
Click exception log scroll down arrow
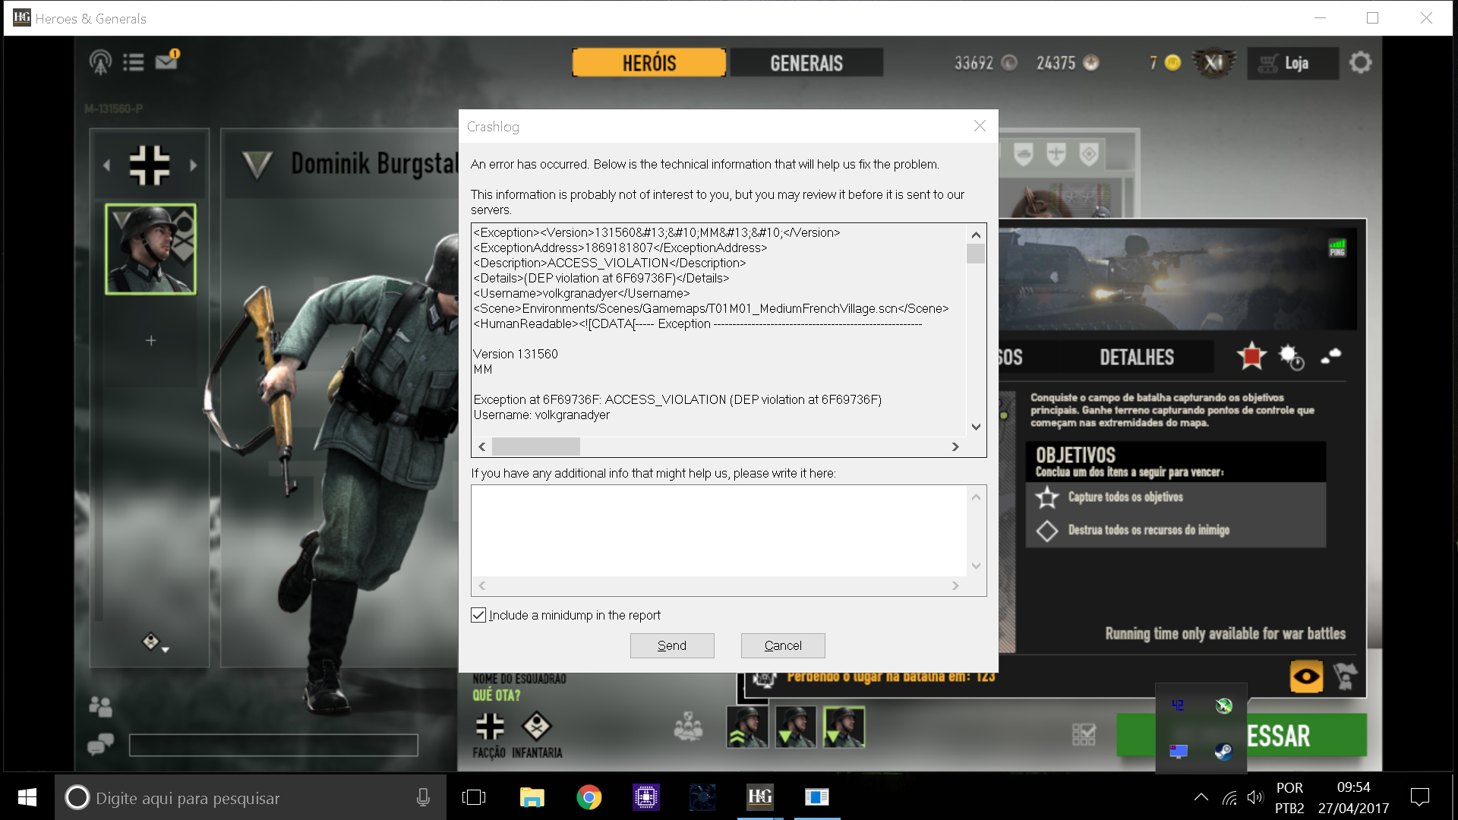coord(976,427)
